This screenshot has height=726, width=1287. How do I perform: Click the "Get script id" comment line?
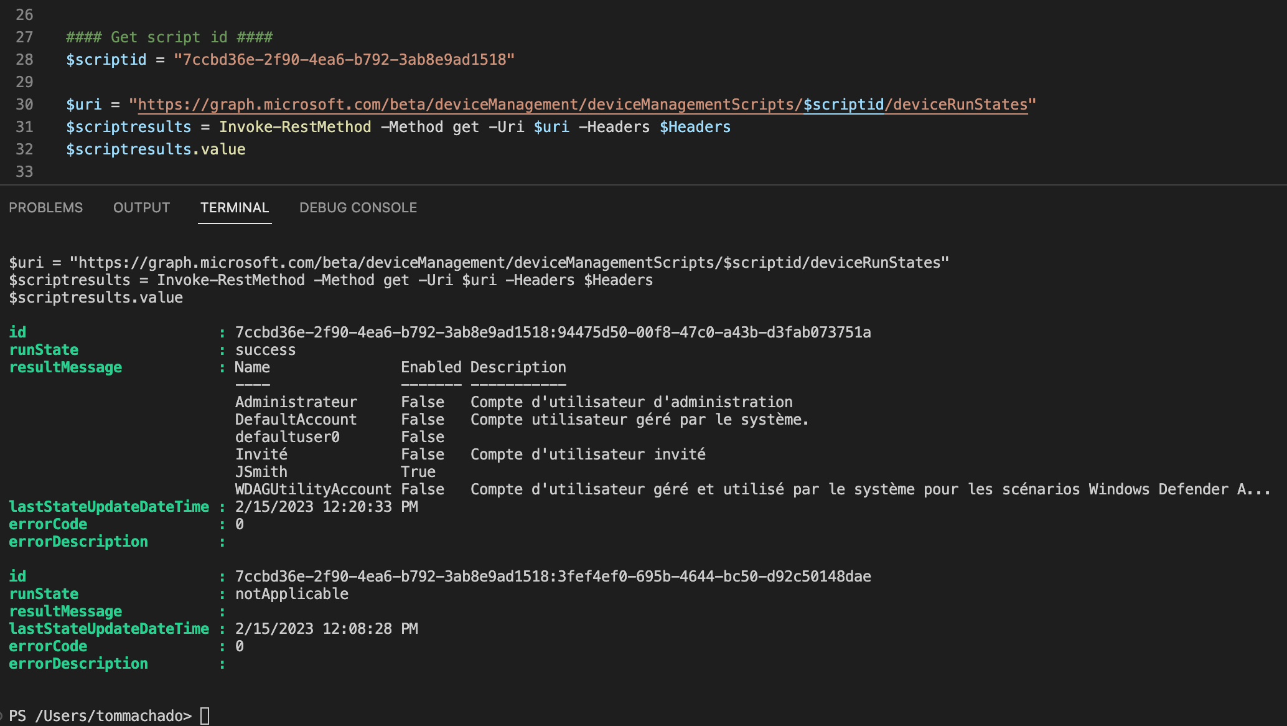pyautogui.click(x=169, y=37)
